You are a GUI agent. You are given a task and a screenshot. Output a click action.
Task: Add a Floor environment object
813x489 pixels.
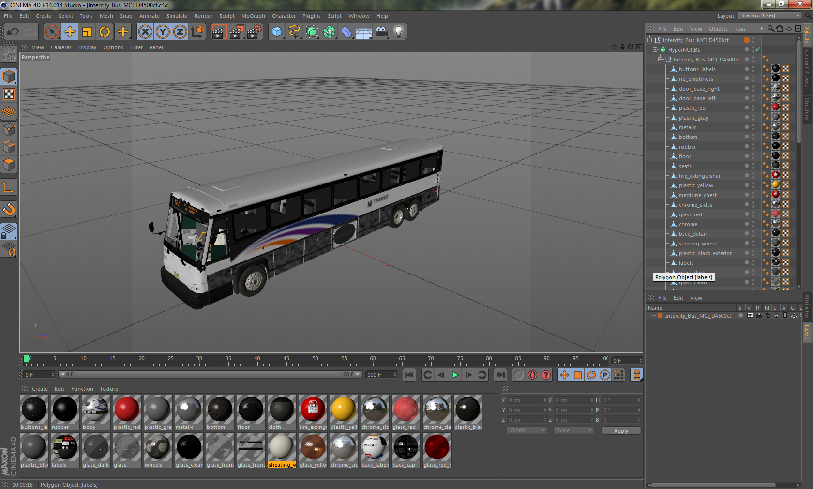(x=364, y=32)
